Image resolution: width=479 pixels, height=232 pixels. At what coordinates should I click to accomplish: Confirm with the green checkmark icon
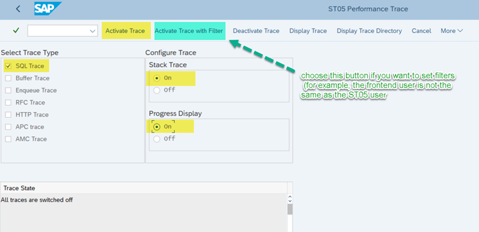coord(16,31)
